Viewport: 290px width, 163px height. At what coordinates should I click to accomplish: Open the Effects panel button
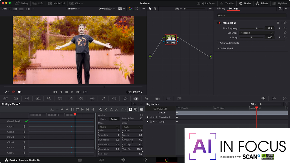(x=262, y=3)
